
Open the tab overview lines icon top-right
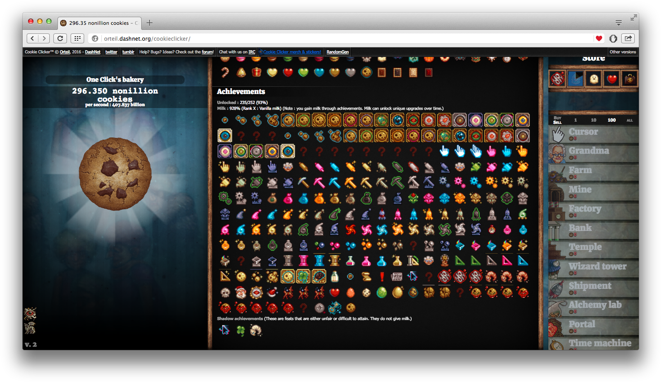618,21
